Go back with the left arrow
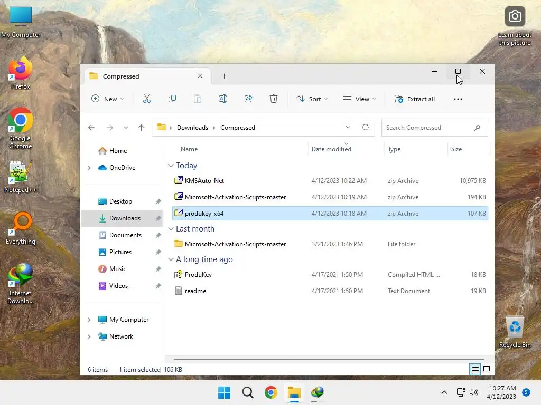 [91, 128]
